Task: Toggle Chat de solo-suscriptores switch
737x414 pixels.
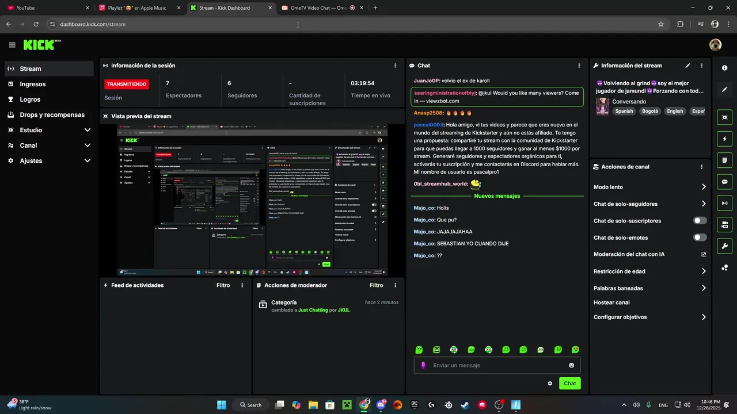Action: tap(700, 221)
